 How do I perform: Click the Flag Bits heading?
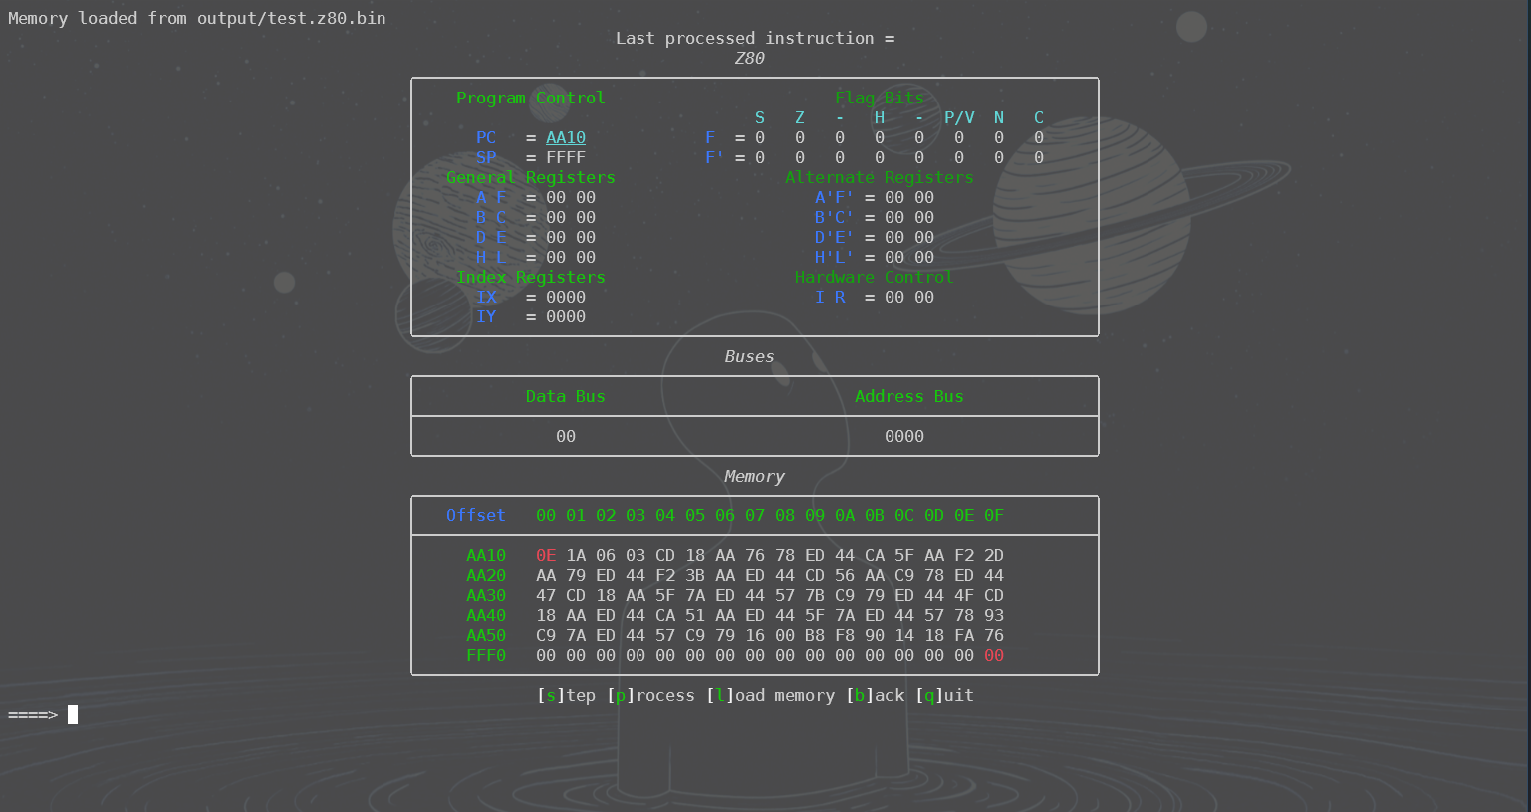click(880, 98)
